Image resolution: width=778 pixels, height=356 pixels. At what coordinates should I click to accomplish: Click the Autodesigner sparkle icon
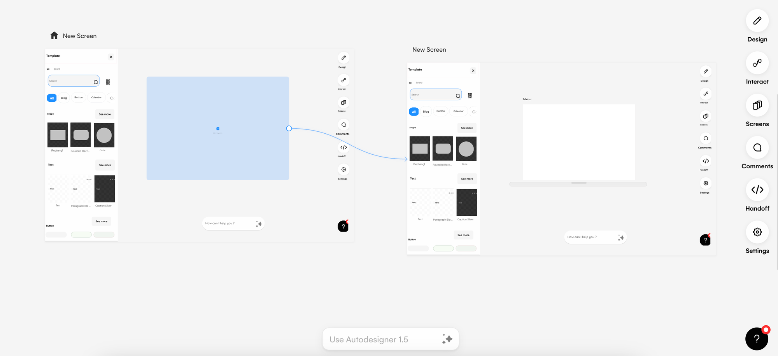[447, 339]
